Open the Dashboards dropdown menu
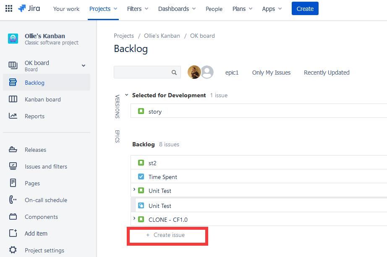Screen dimensions: 387x257 [x=177, y=9]
